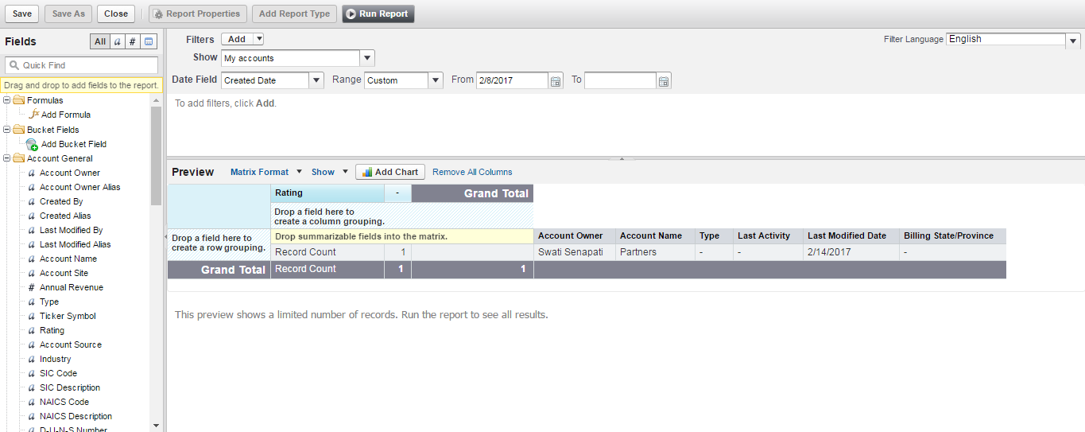Click the From date input field
1085x432 pixels.
coord(512,80)
